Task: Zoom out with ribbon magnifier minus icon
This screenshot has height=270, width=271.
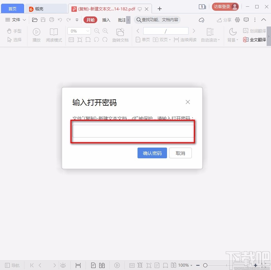Action: tap(97, 31)
